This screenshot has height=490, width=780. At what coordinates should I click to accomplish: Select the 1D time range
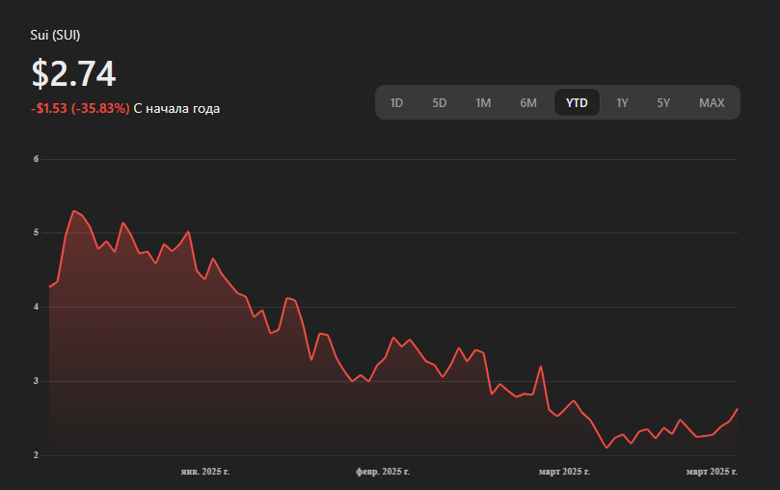coord(396,103)
